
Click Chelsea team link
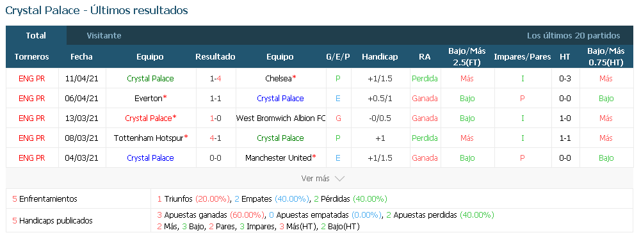click(x=279, y=79)
